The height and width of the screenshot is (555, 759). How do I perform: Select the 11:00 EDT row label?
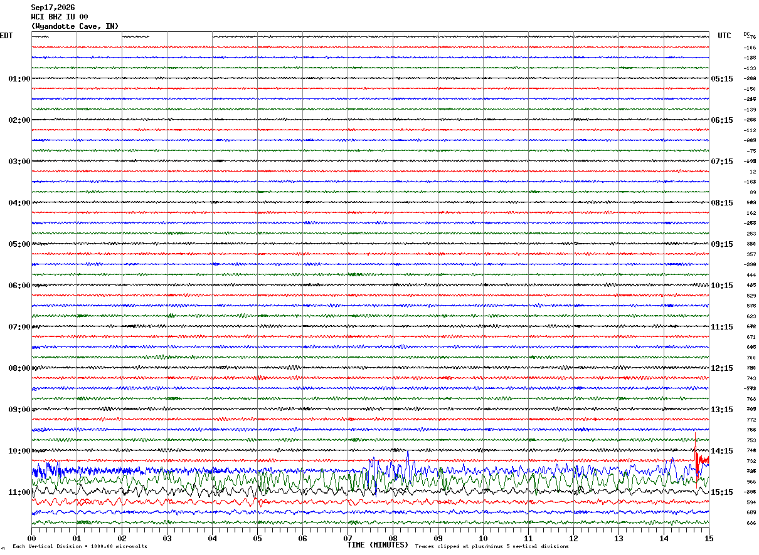(x=19, y=492)
